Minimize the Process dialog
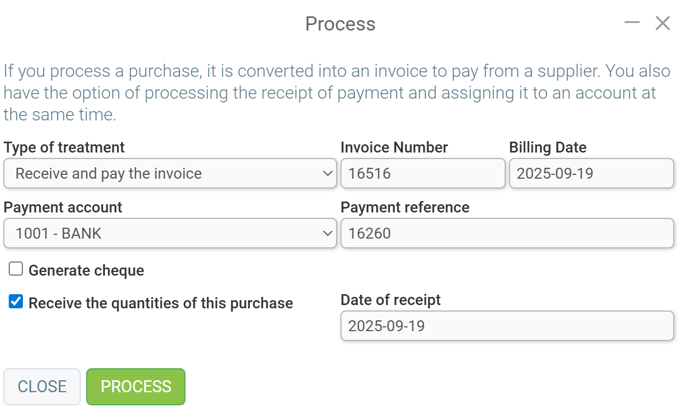The width and height of the screenshot is (683, 408). pyautogui.click(x=632, y=23)
